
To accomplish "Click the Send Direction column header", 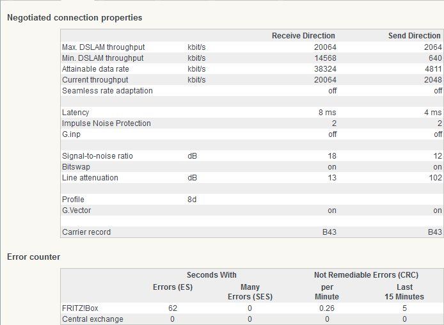I will tap(415, 36).
